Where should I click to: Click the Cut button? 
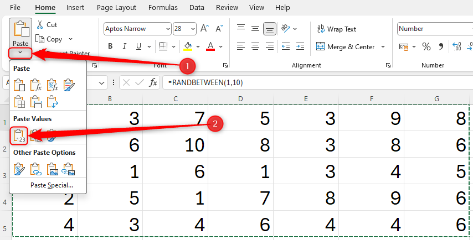coord(47,25)
